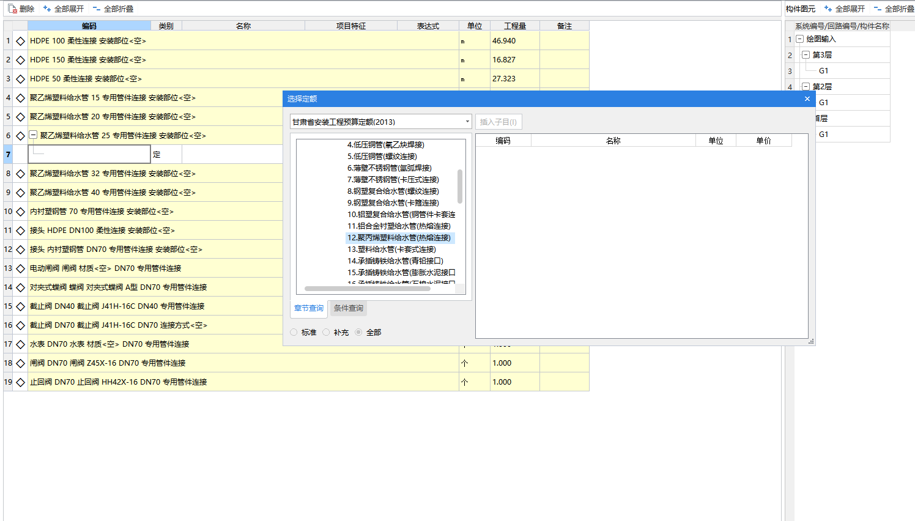This screenshot has width=915, height=521.
Task: Click the quantity 16.827 cell
Action: (515, 60)
